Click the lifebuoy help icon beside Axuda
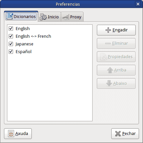The width and height of the screenshot is (143, 143). [11, 134]
